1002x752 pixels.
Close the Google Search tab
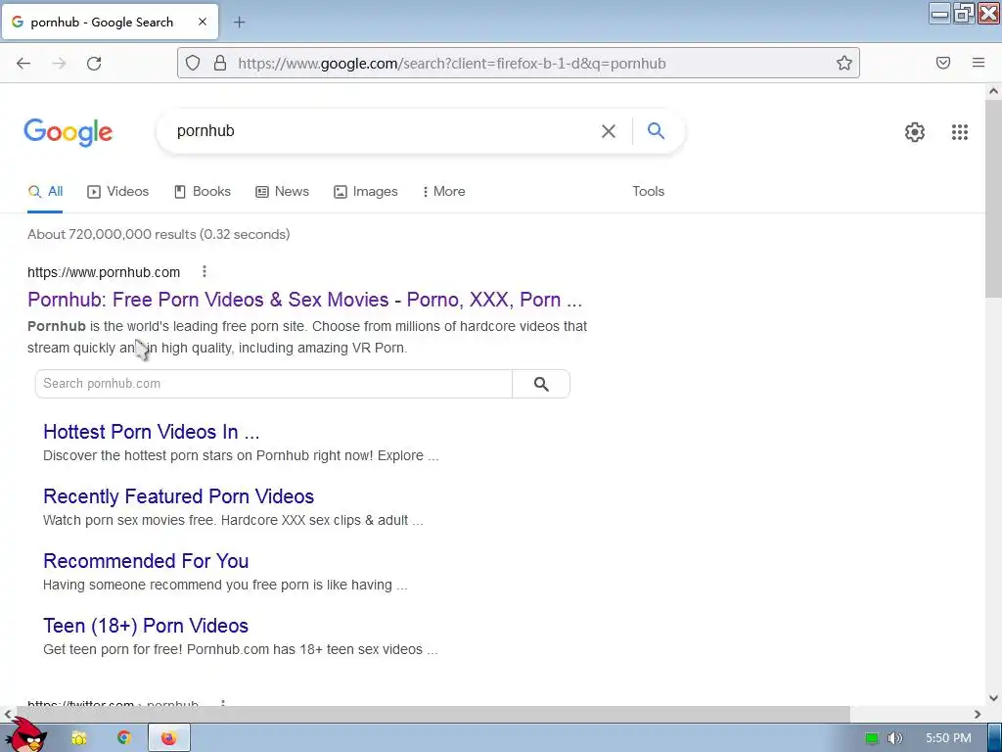[x=203, y=22]
